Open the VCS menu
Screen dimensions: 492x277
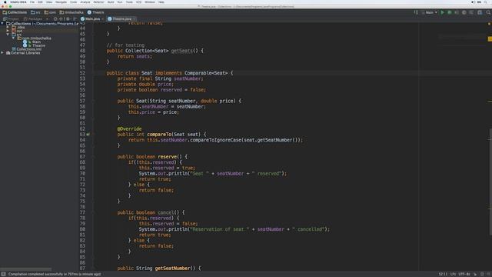tap(138, 2)
